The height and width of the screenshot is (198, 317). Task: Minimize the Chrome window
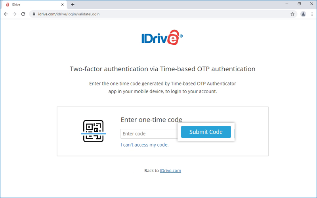tap(287, 4)
